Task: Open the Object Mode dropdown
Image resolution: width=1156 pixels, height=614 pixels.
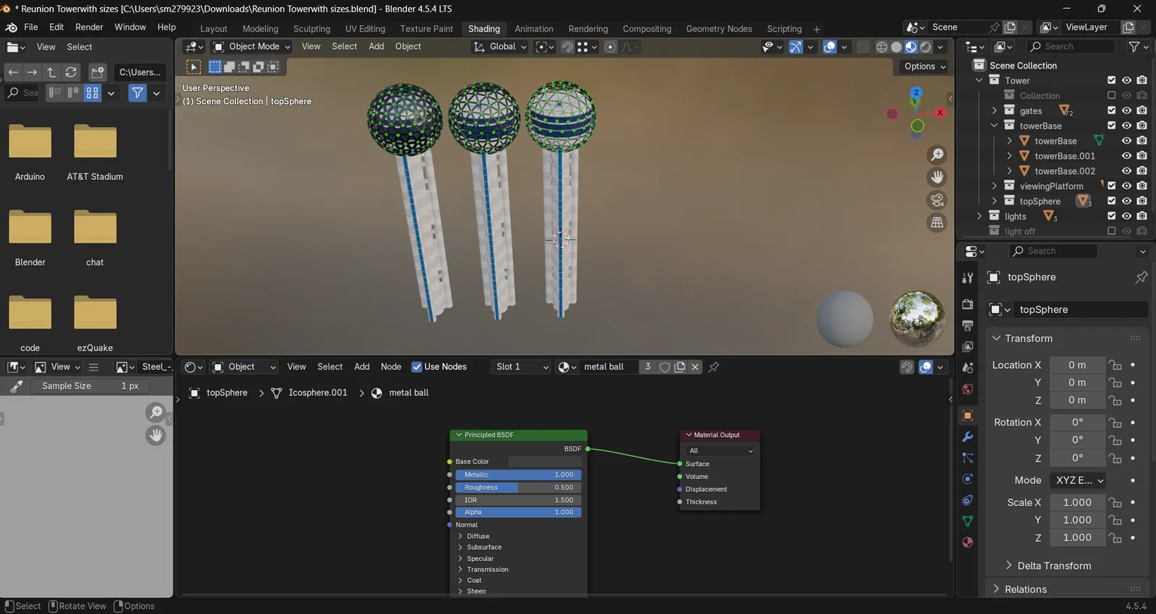Action: pyautogui.click(x=251, y=47)
